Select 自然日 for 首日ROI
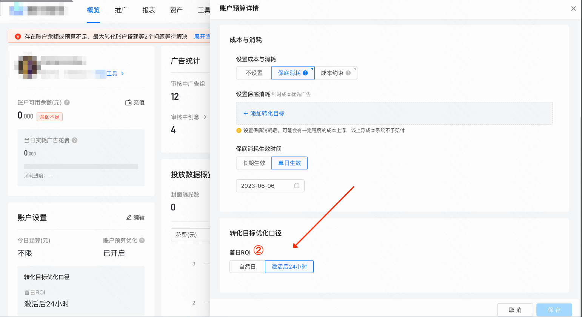 pyautogui.click(x=247, y=266)
